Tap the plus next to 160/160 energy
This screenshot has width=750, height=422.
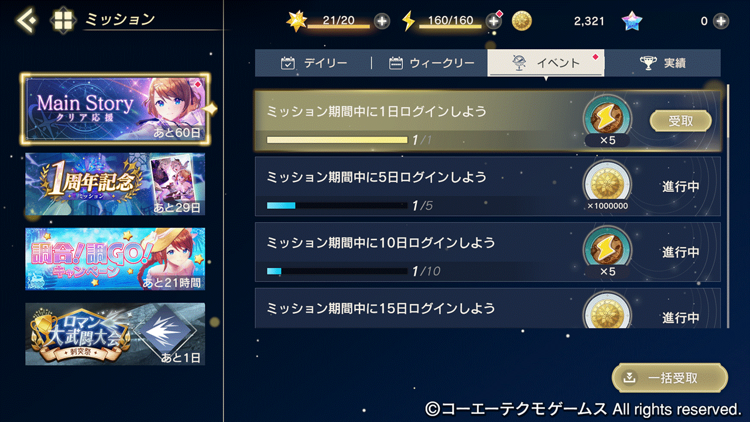tap(494, 22)
